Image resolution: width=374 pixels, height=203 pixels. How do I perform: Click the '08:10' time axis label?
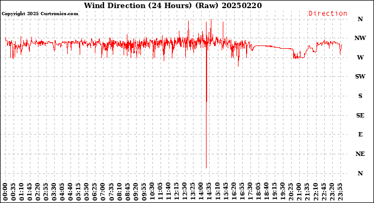tap(119, 192)
